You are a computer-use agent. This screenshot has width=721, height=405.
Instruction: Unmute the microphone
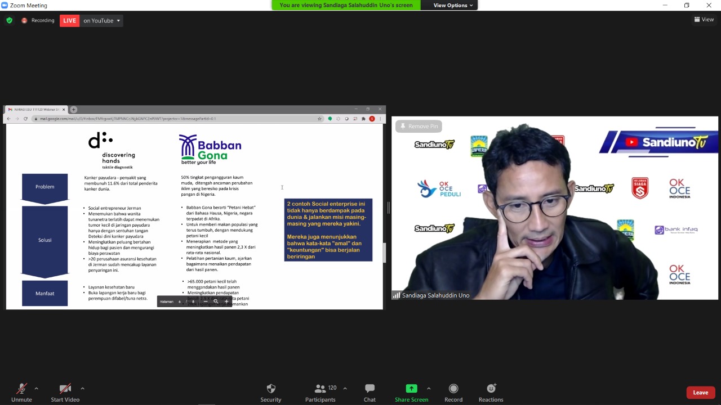coord(21,392)
